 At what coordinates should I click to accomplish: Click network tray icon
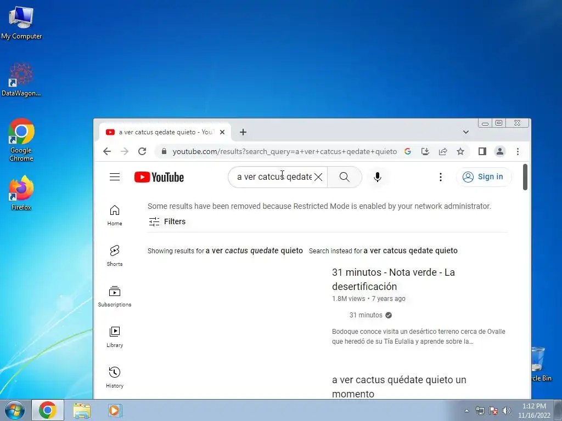480,411
